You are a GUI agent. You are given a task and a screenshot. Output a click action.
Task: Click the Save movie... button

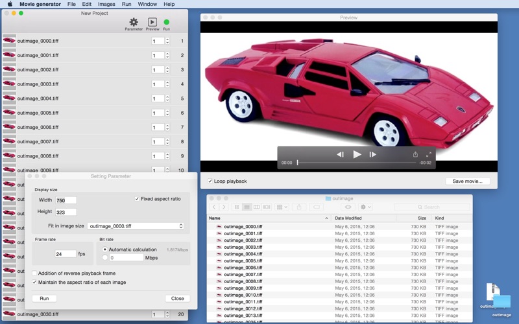(x=467, y=181)
